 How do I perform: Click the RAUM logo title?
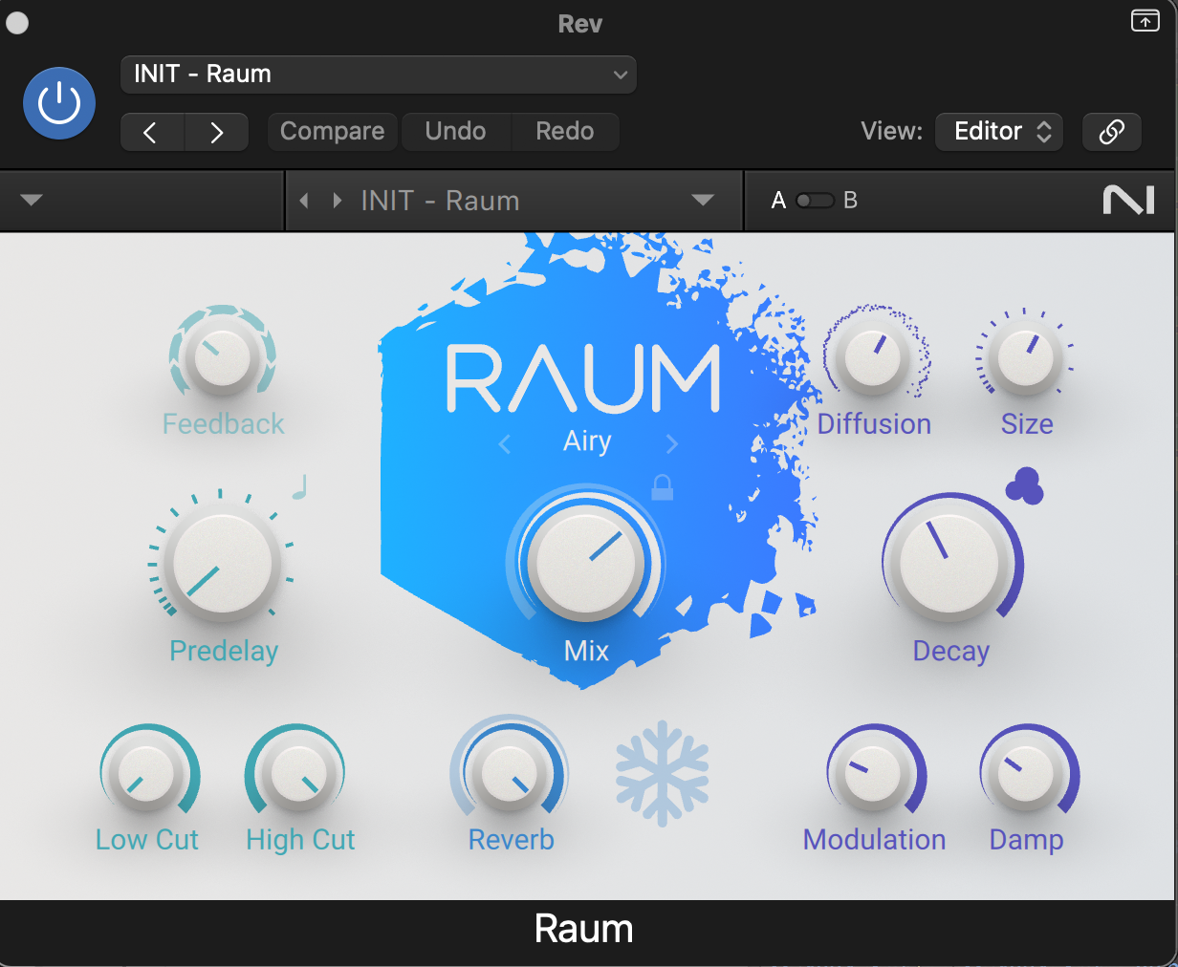583,379
